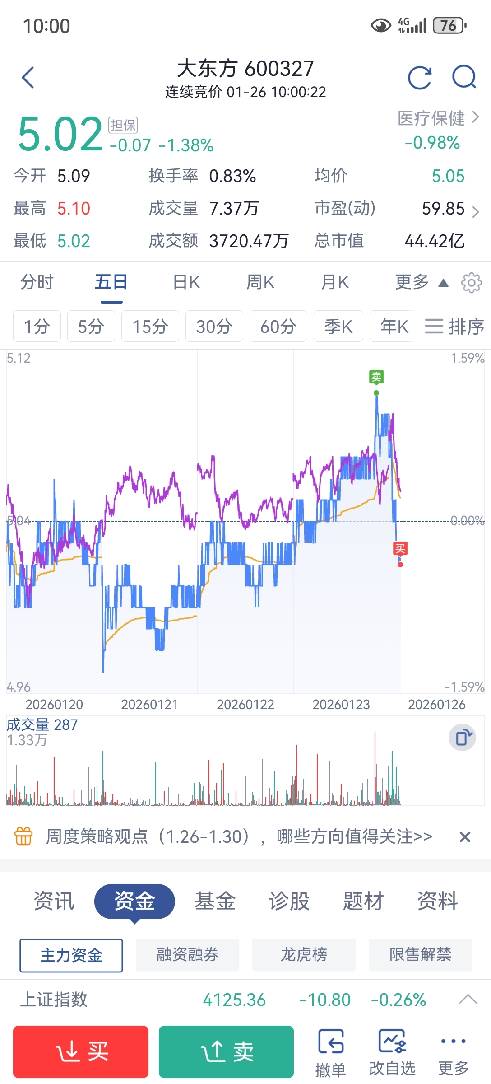Select the 主力资金 filter option
Viewport: 491px width, 1084px height.
click(71, 955)
